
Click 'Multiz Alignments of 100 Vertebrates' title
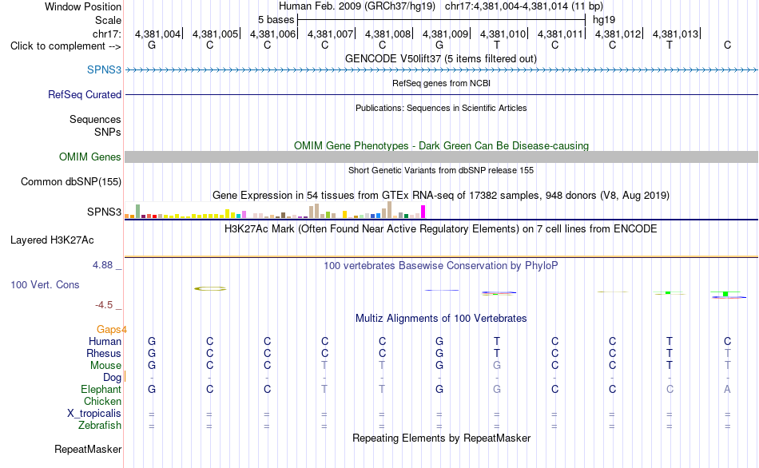pos(441,318)
